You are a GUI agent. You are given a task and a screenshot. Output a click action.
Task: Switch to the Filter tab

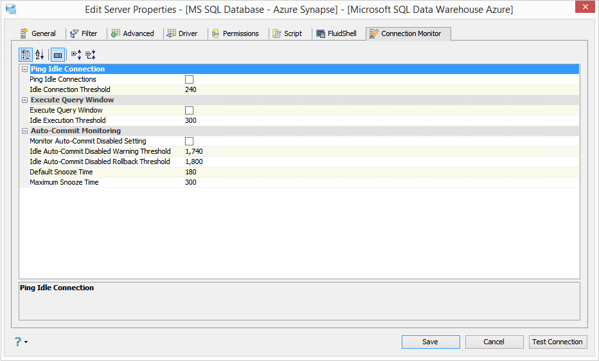(84, 33)
